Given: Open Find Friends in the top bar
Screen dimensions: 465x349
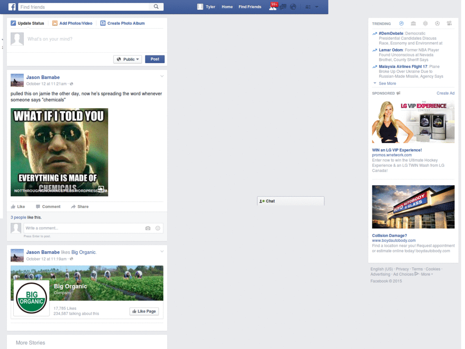Looking at the screenshot, I should [x=250, y=7].
